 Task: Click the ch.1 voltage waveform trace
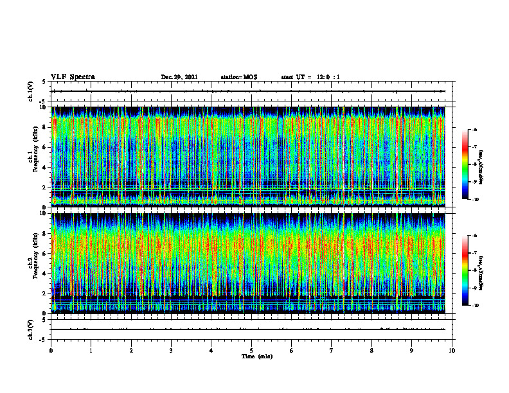tap(247, 91)
